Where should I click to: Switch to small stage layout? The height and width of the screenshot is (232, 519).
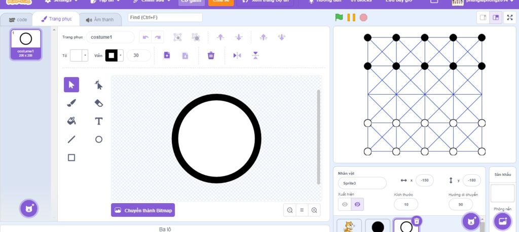pos(483,18)
